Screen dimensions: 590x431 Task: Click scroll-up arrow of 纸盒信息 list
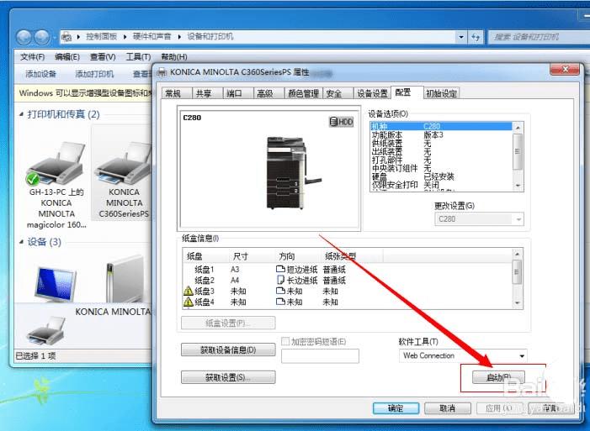[x=517, y=254]
